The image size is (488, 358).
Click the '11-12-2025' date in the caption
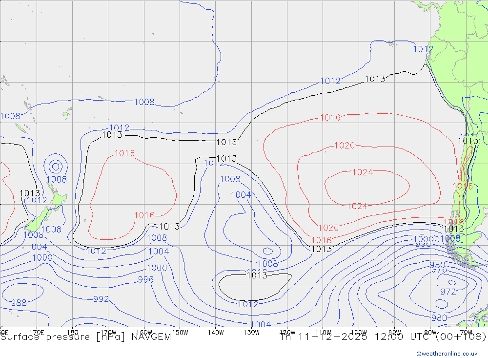pyautogui.click(x=333, y=337)
